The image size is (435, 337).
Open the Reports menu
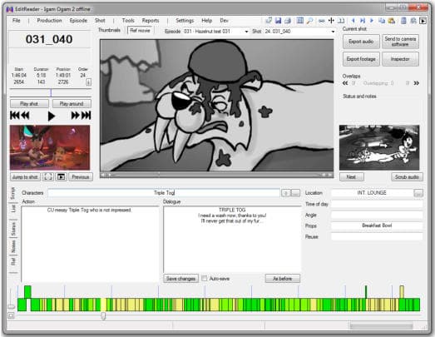151,21
